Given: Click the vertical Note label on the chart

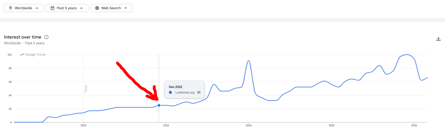Looking at the screenshot, I should [86, 88].
